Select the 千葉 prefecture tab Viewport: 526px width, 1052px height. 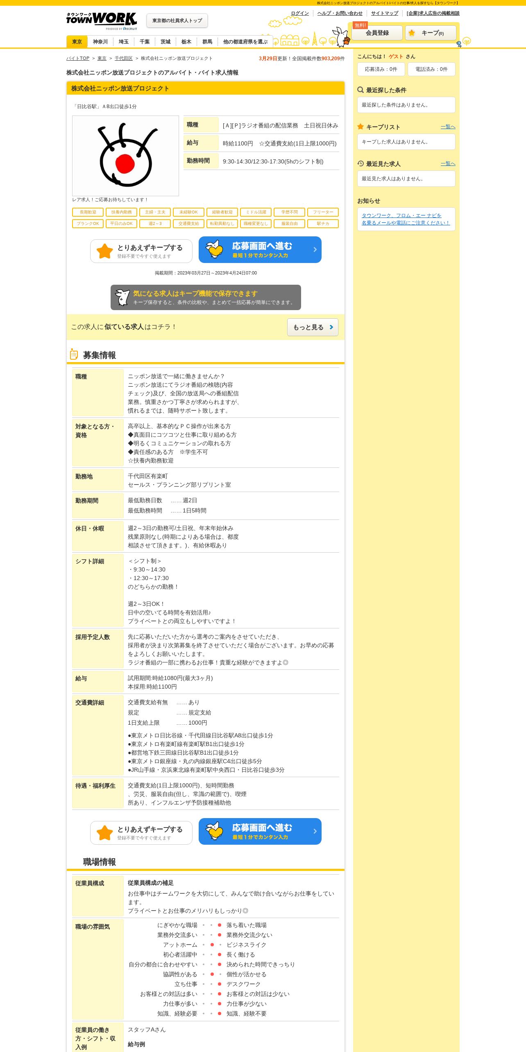point(145,42)
